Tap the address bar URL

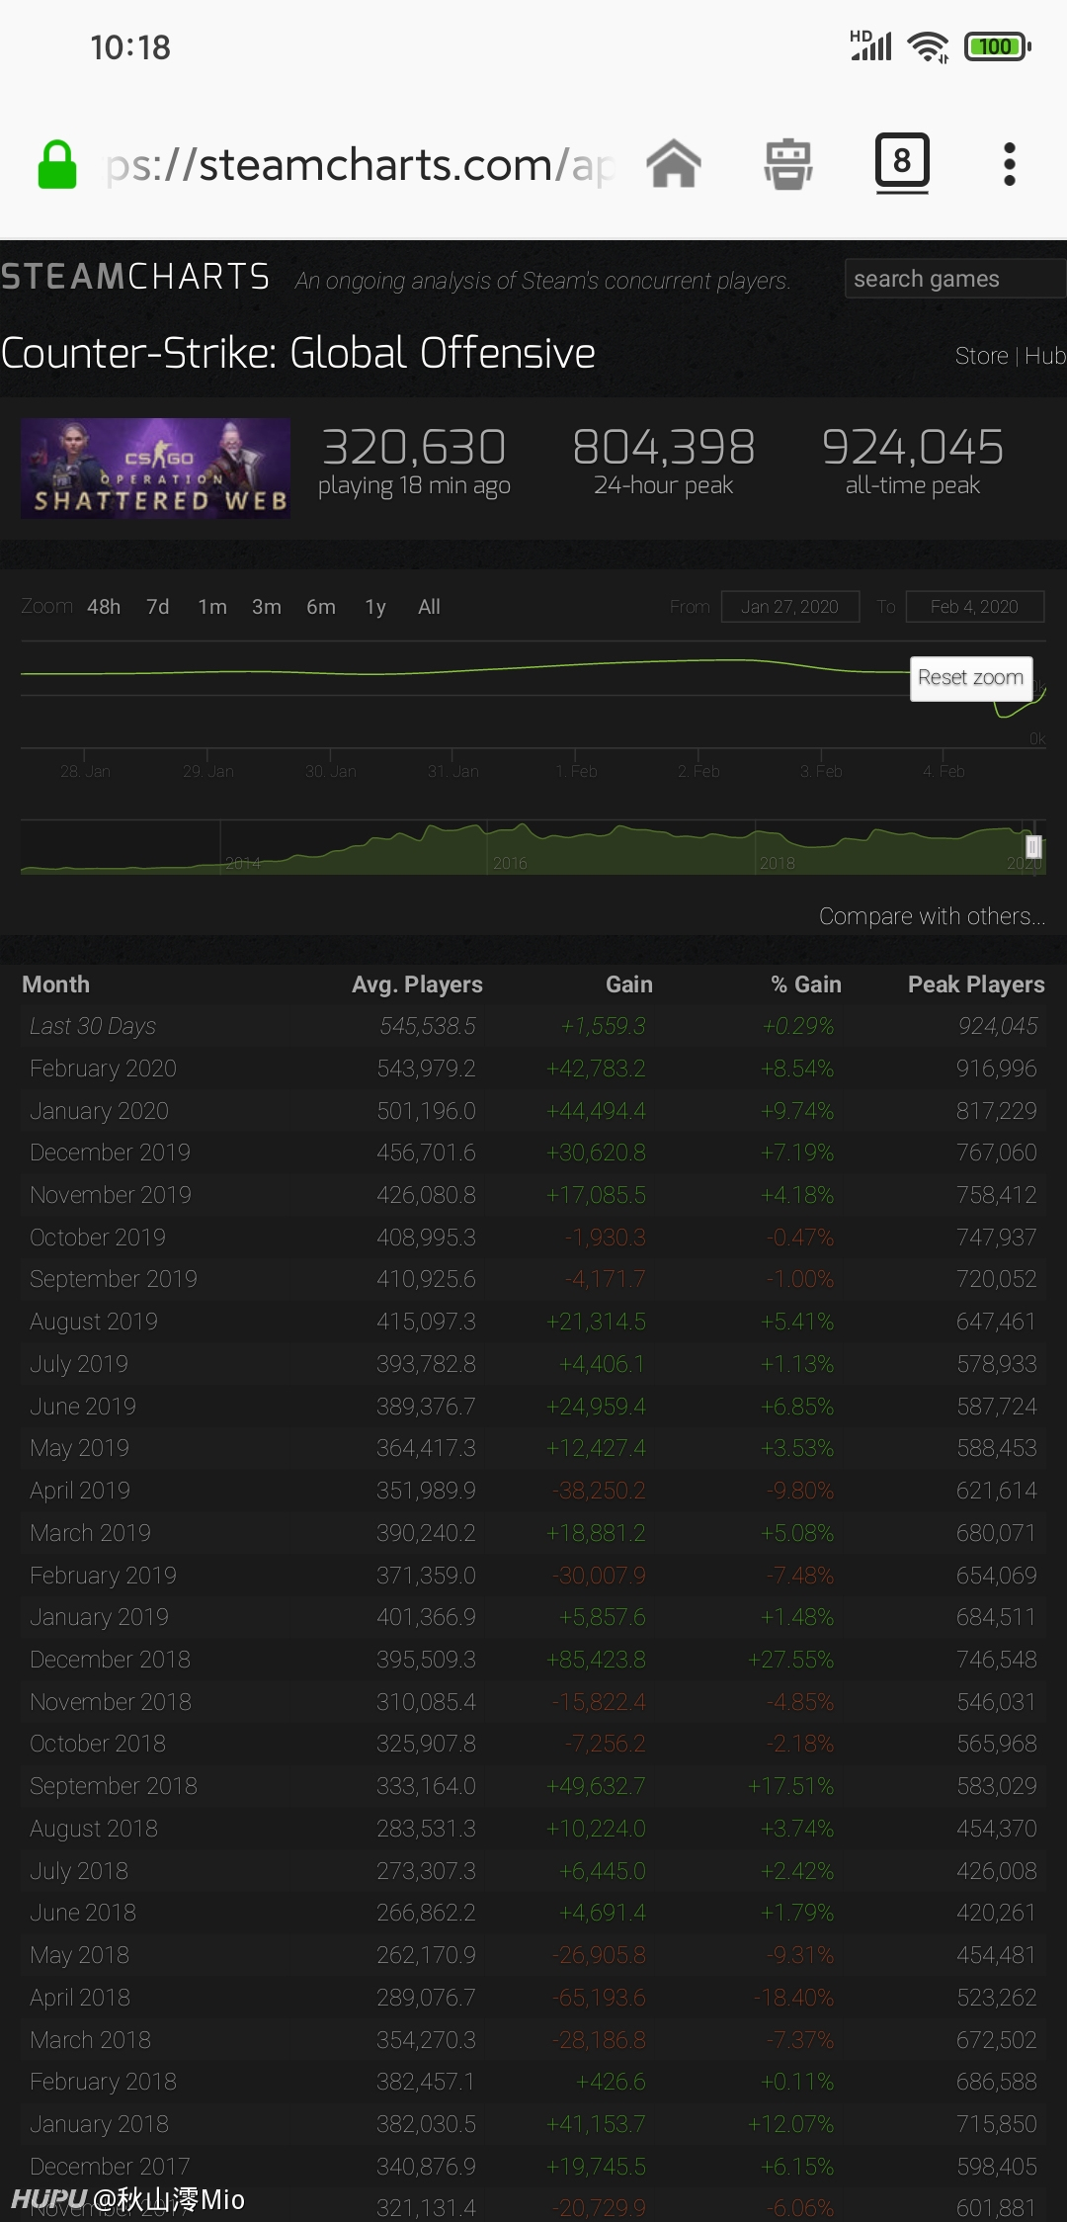point(360,165)
